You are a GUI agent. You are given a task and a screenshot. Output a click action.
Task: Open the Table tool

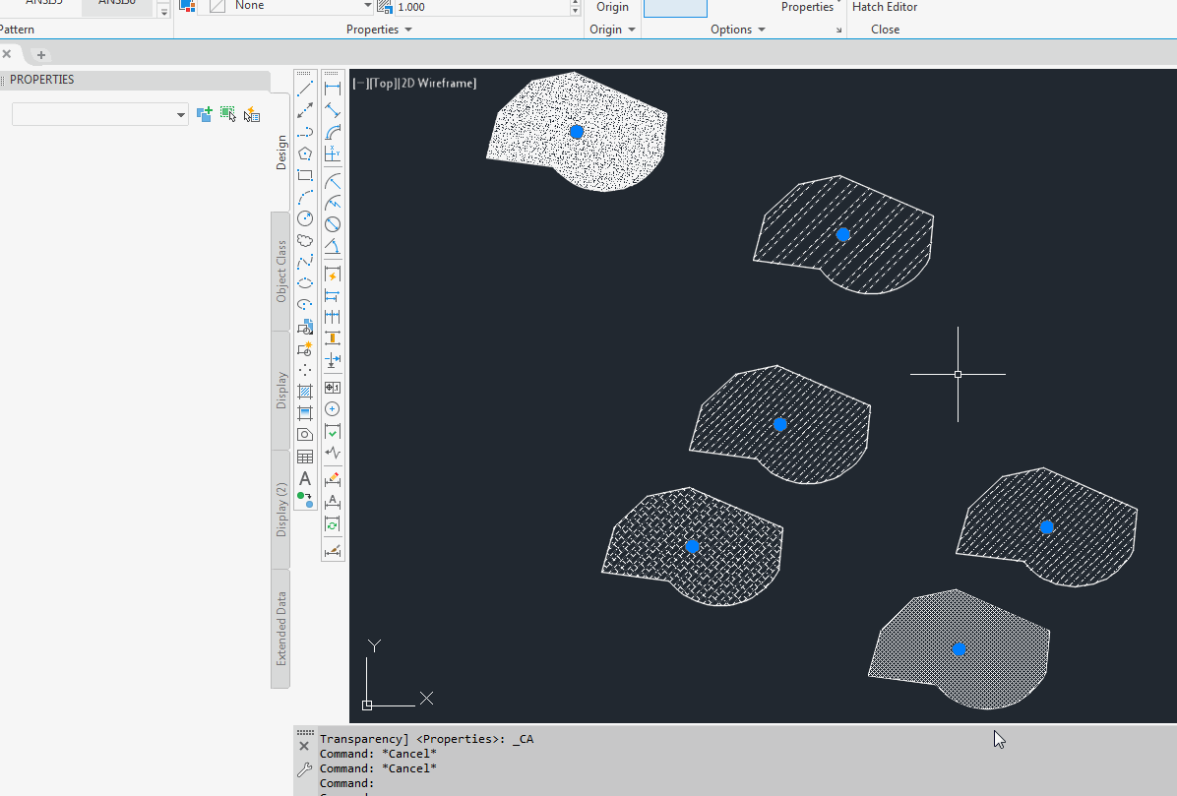(x=305, y=457)
